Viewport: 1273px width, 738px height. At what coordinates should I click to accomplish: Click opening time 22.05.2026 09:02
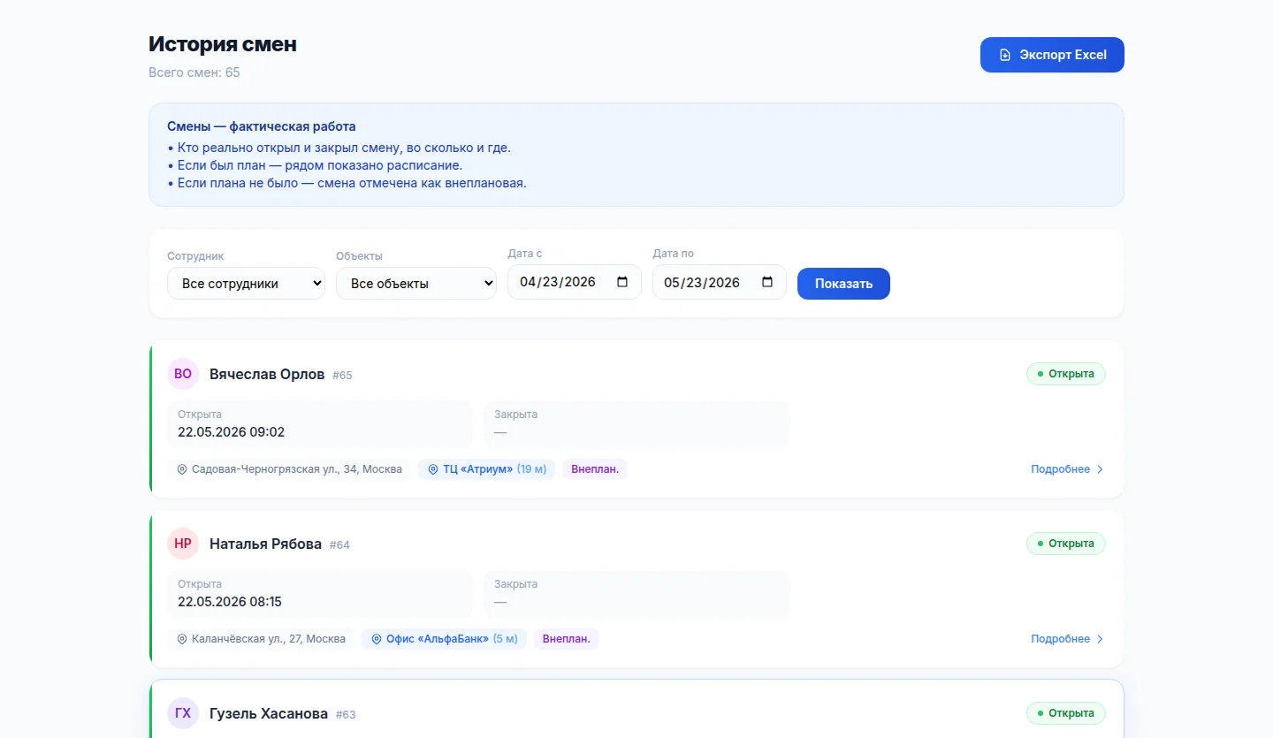pos(231,432)
